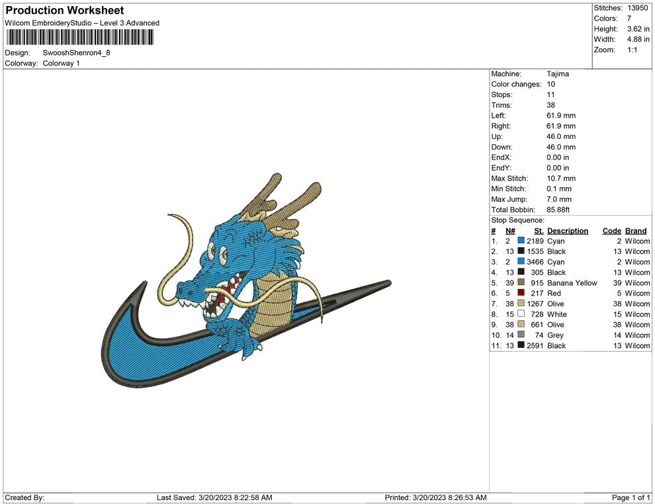Click the 'Production Worksheet' heading
Screen dimensions: 655x504
[x=65, y=11]
